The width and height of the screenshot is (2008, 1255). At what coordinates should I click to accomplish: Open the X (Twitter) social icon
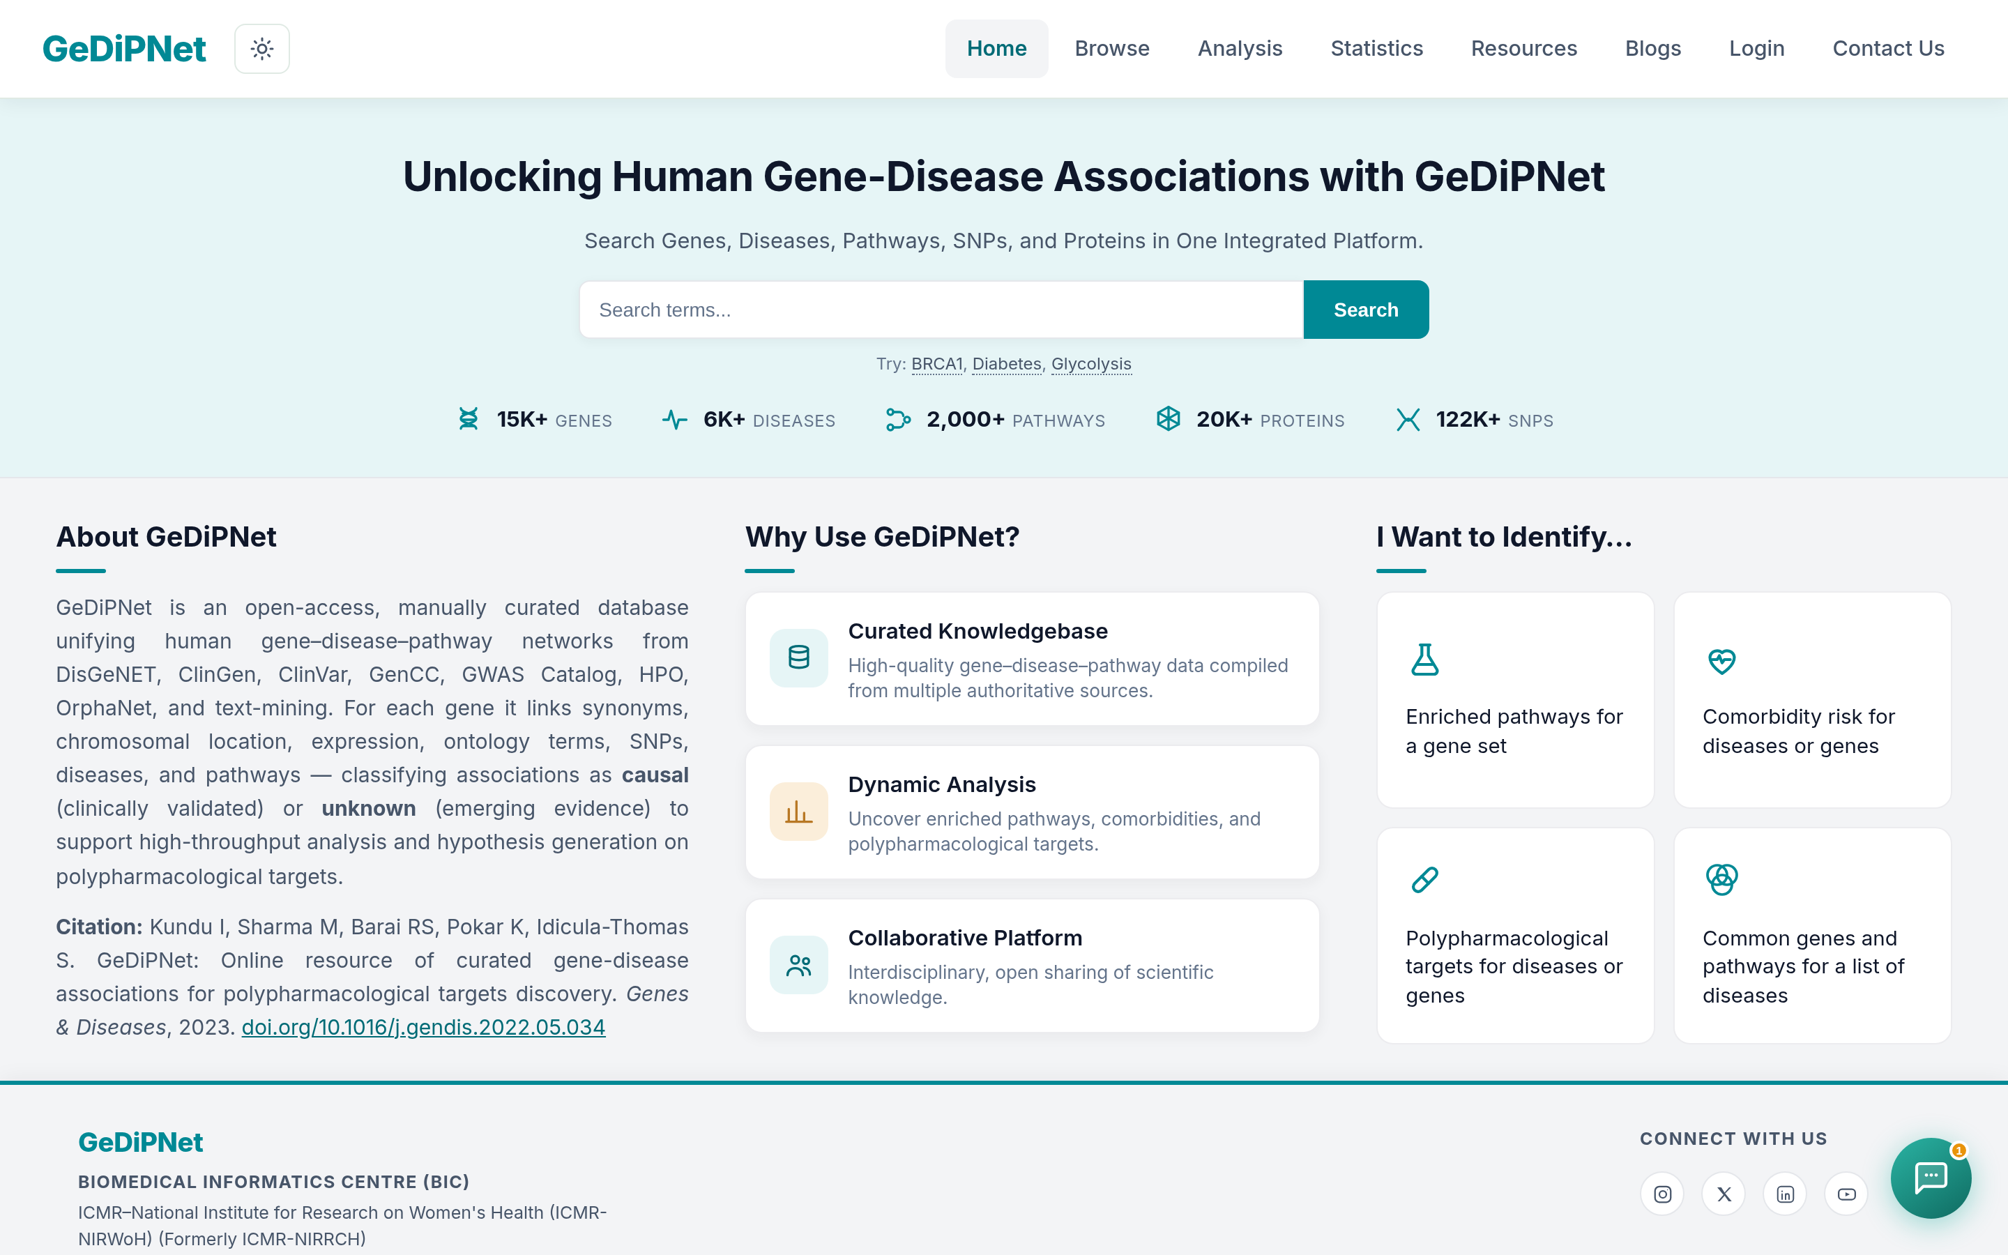[x=1724, y=1194]
